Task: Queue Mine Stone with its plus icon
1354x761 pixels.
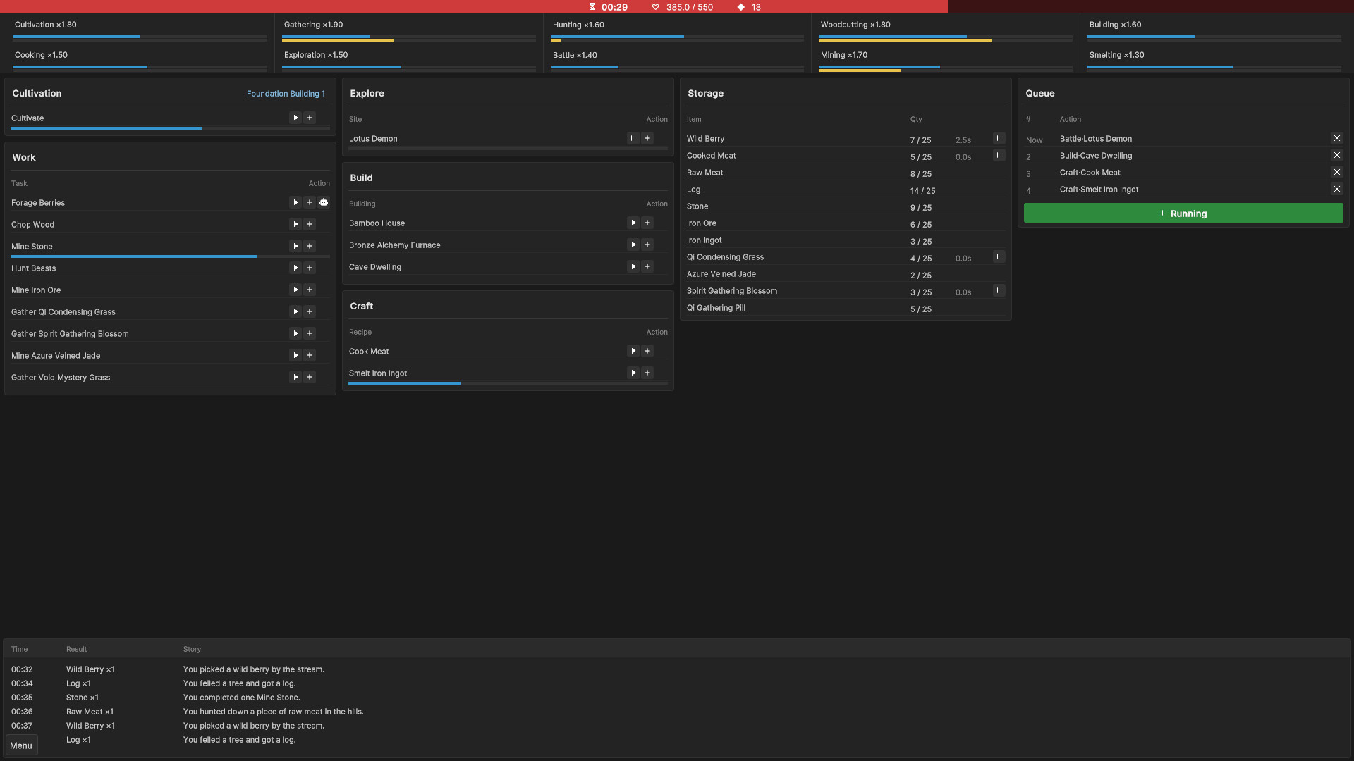Action: point(310,246)
